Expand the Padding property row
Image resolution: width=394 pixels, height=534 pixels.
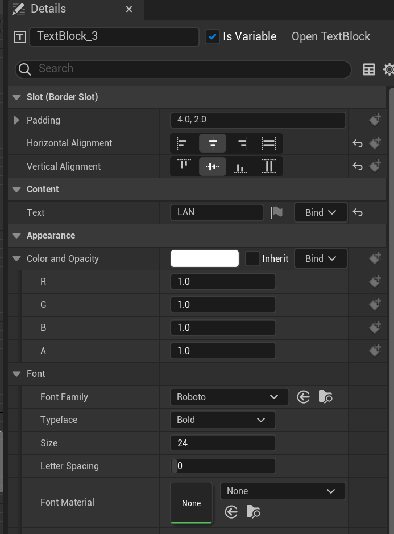coord(16,120)
